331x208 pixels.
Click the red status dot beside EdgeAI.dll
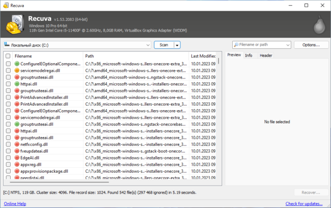click(17, 158)
